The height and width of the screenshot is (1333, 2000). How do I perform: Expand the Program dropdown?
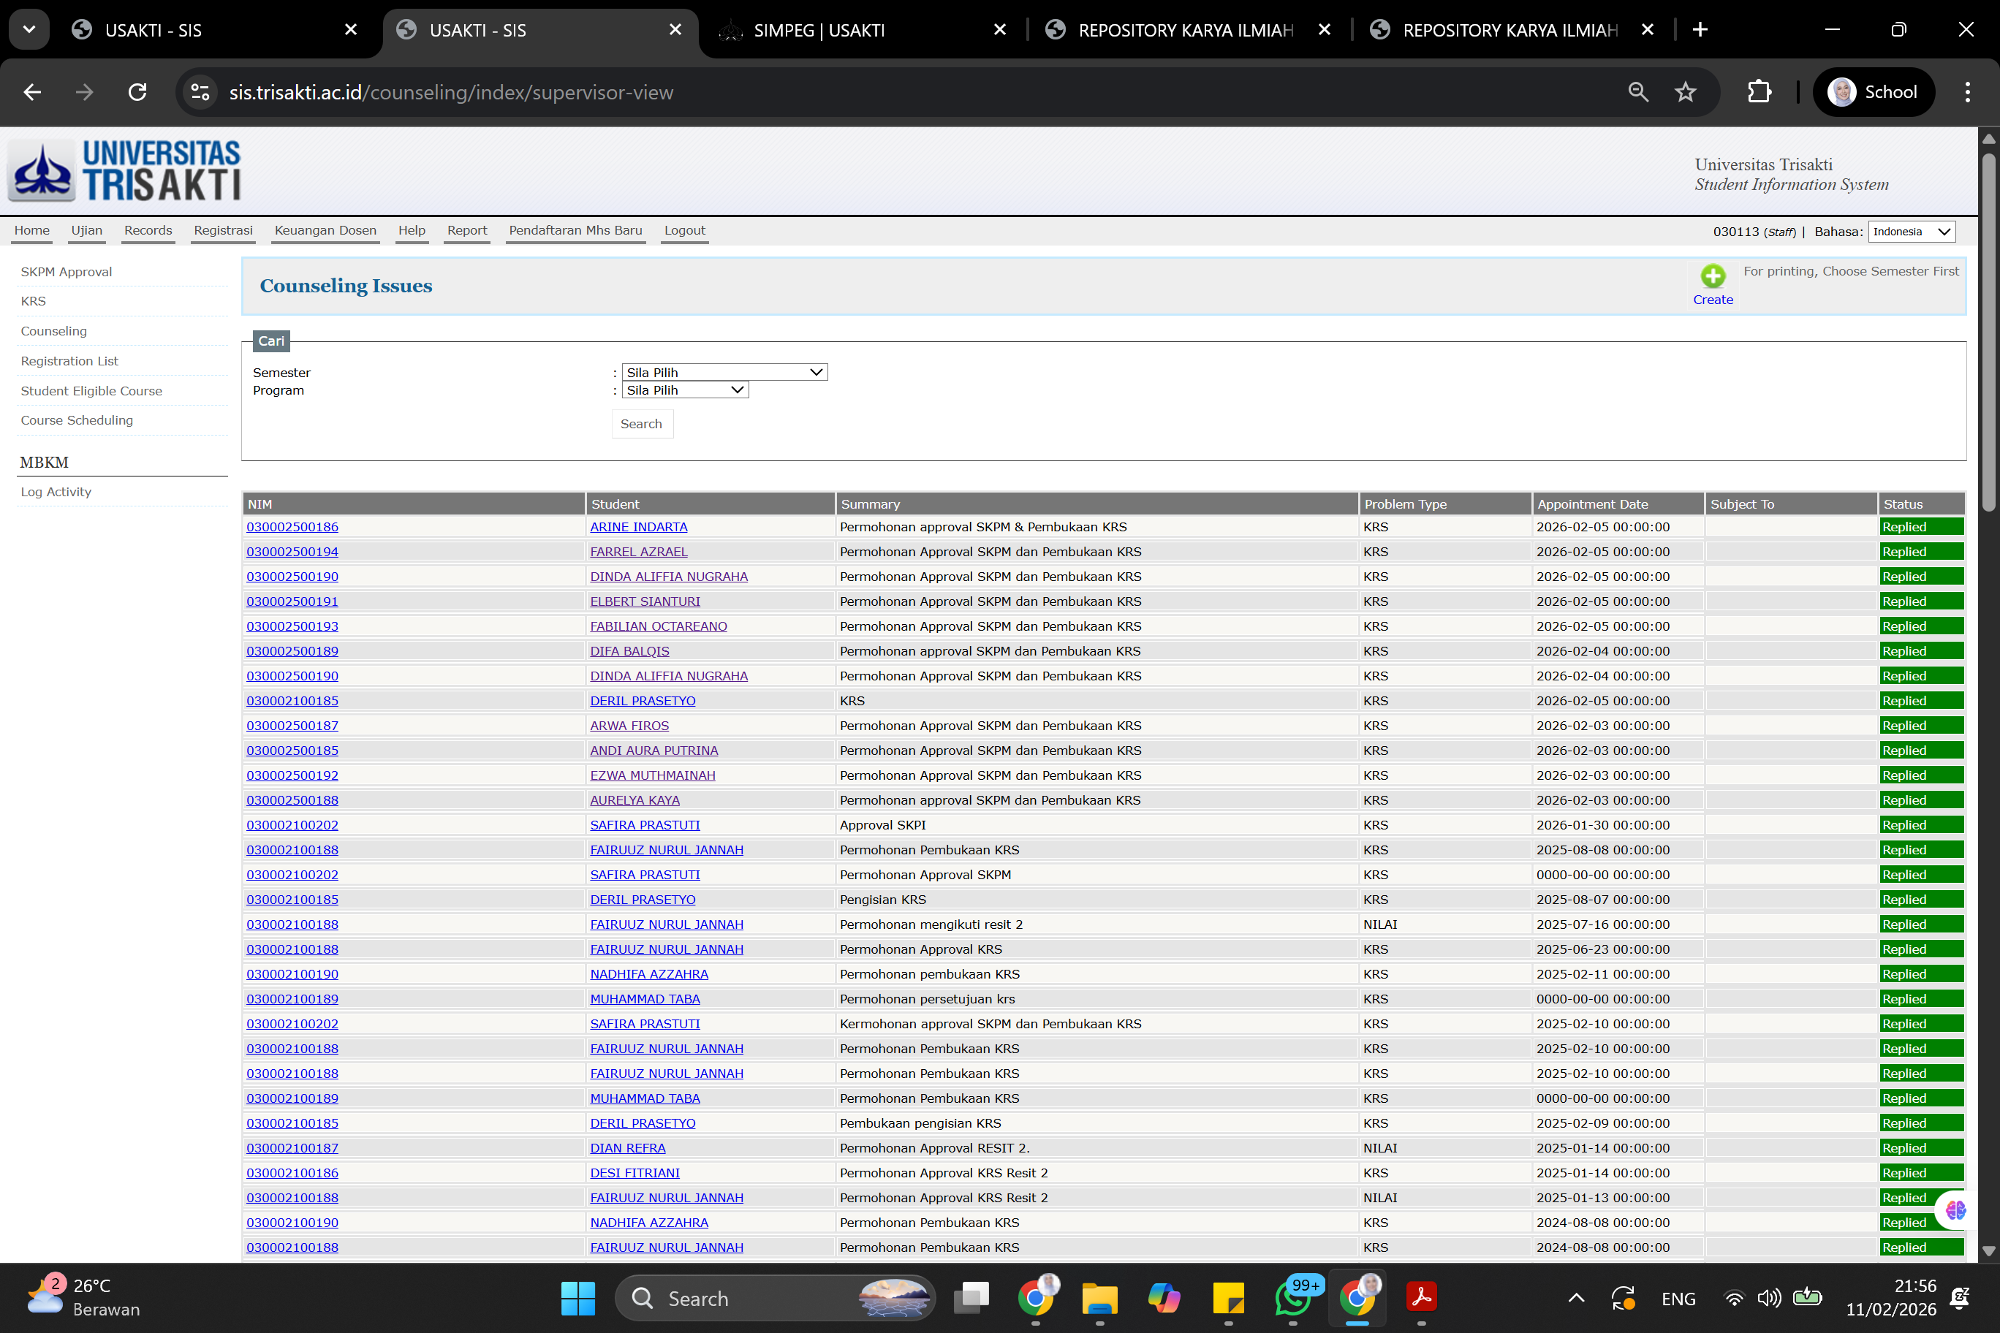[x=684, y=390]
